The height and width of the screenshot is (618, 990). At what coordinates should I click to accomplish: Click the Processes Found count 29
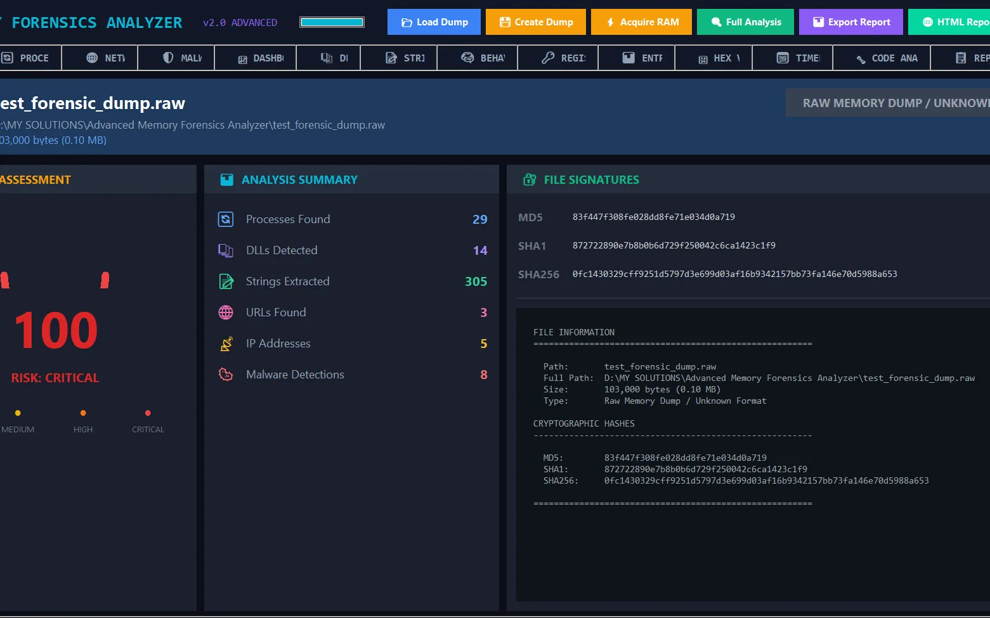coord(480,219)
